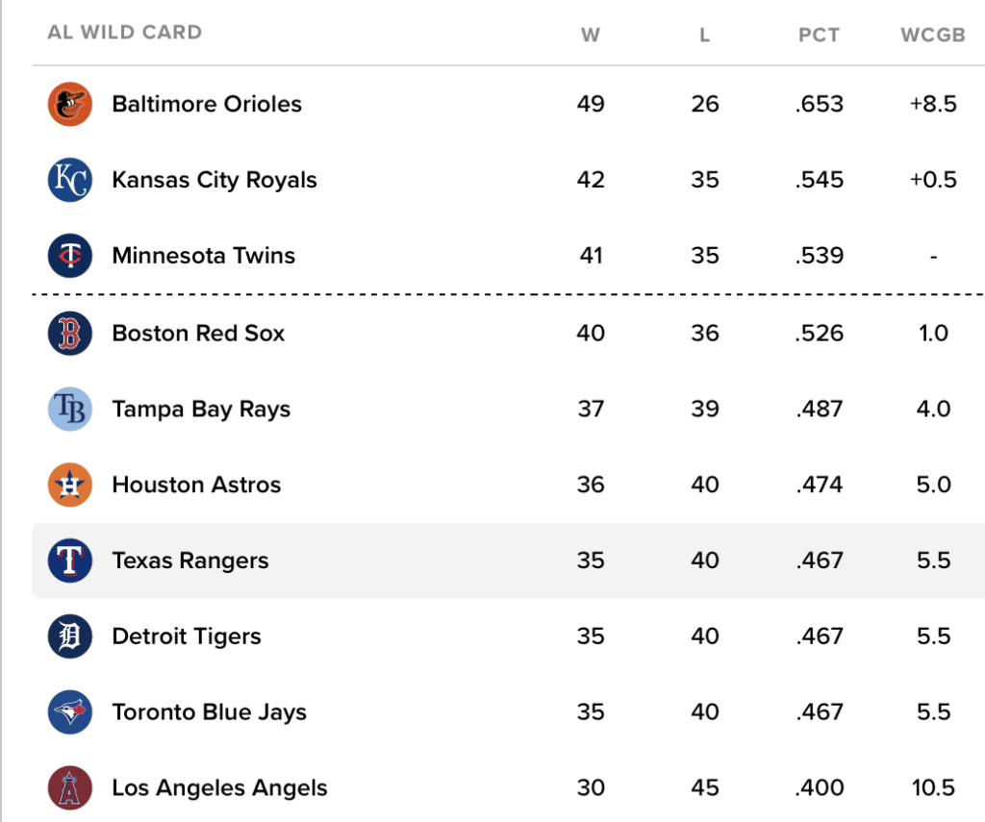Click the L losses column header
Image resolution: width=985 pixels, height=822 pixels.
[705, 36]
